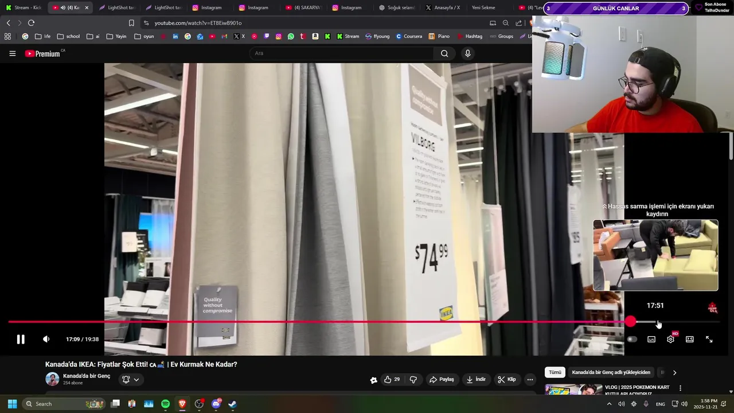Open the 'Yayin' bookmarks folder
This screenshot has width=734, height=413.
tap(116, 36)
